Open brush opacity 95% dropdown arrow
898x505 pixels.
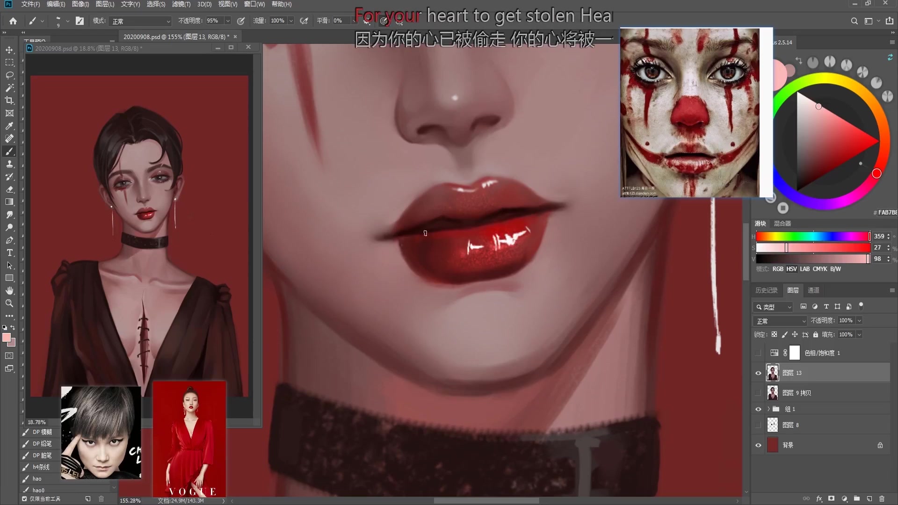[x=228, y=21]
